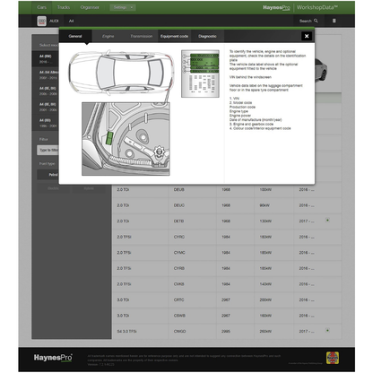Image resolution: width=373 pixels, height=373 pixels.
Task: Click the green data label marker in boot diagram
Action: (109, 138)
